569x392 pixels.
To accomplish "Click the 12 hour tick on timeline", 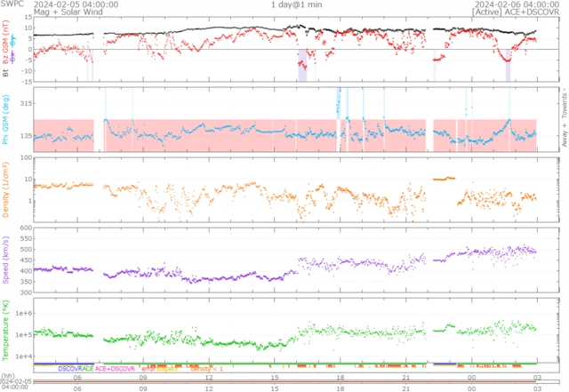I will [x=209, y=388].
